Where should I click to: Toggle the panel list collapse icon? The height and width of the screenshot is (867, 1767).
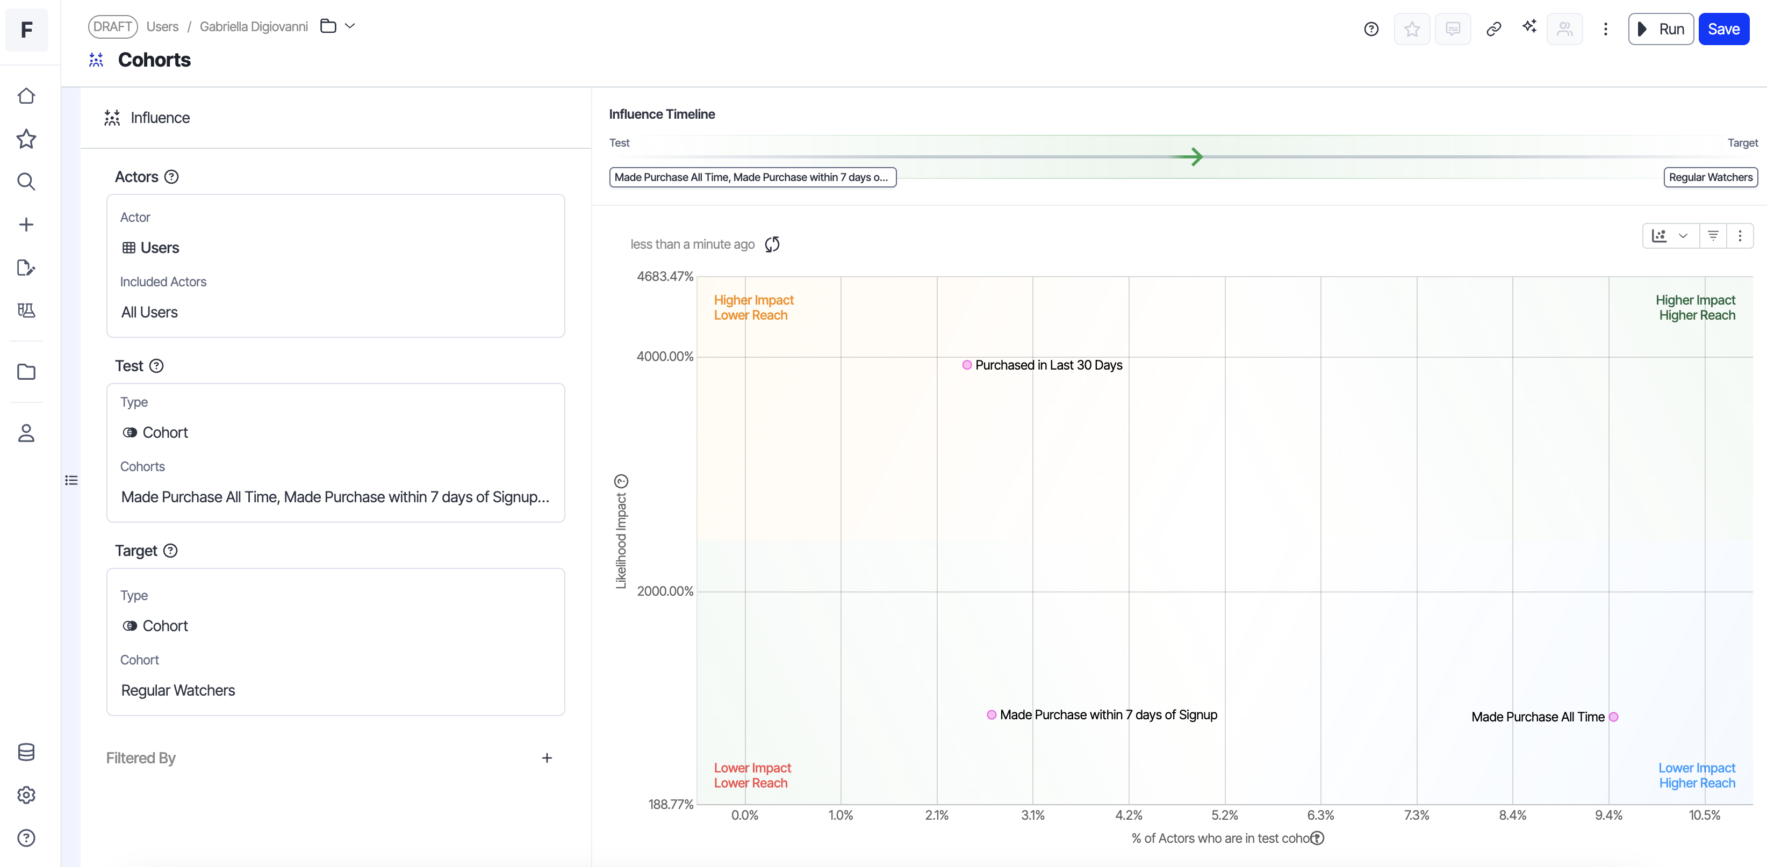pos(71,480)
